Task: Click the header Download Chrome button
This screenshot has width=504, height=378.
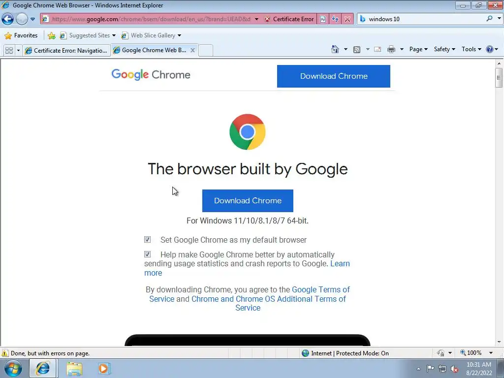Action: (x=334, y=76)
